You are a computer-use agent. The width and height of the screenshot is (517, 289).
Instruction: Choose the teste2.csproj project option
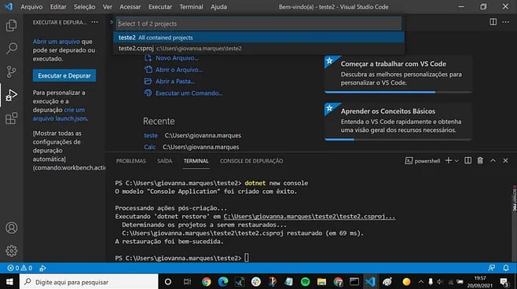(258, 48)
